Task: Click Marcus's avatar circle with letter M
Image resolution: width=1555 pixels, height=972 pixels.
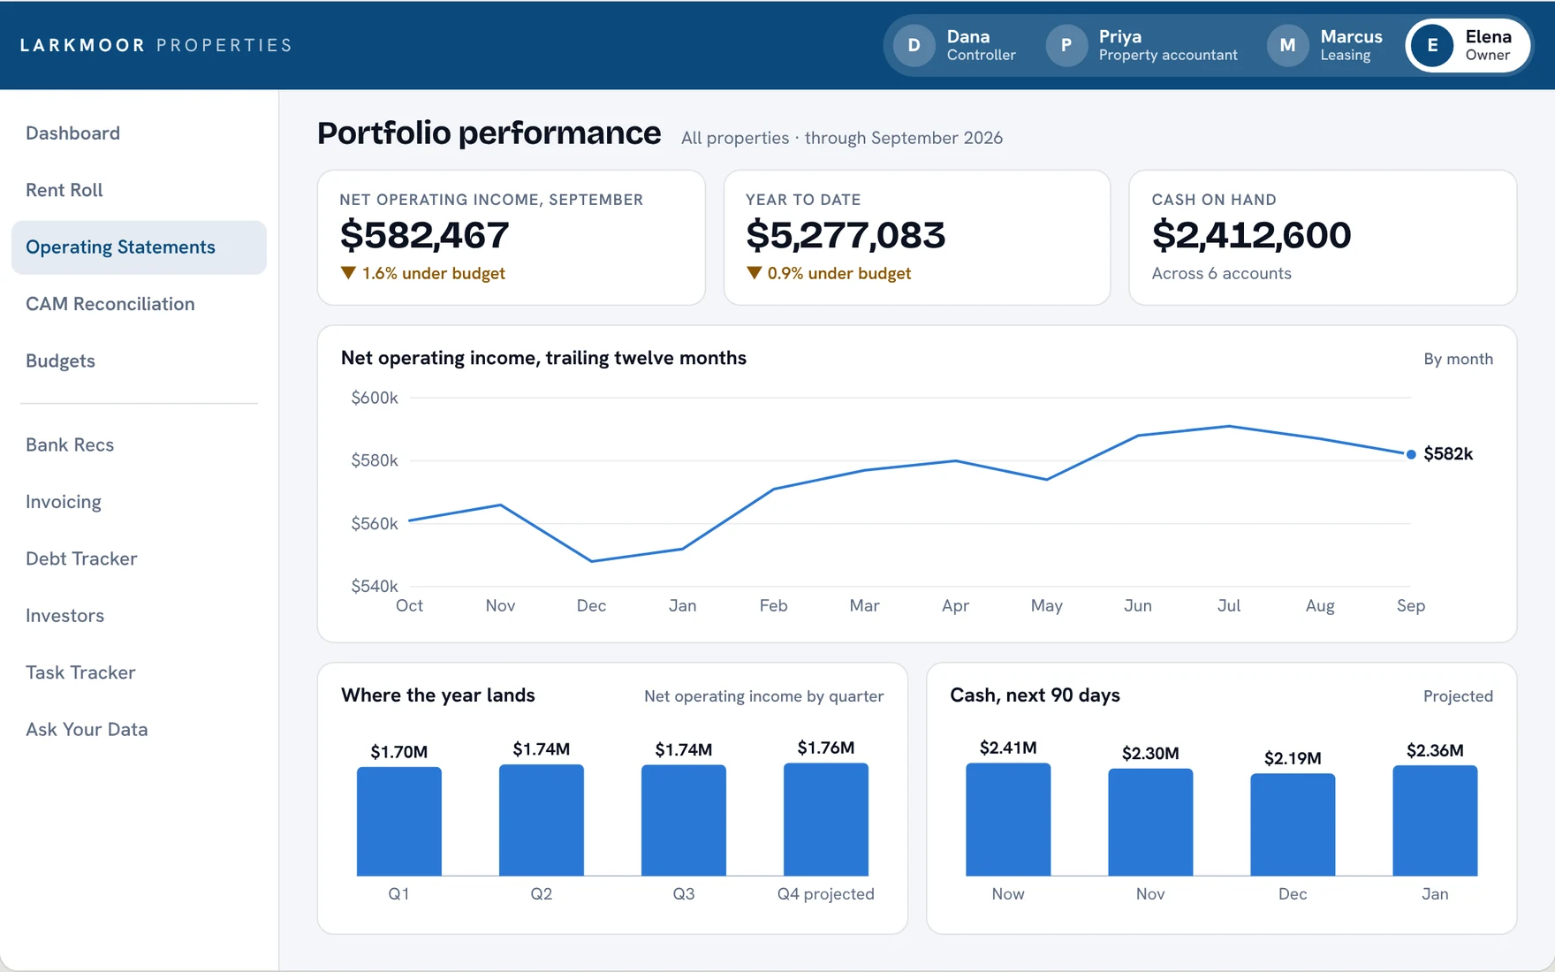Action: 1288,45
